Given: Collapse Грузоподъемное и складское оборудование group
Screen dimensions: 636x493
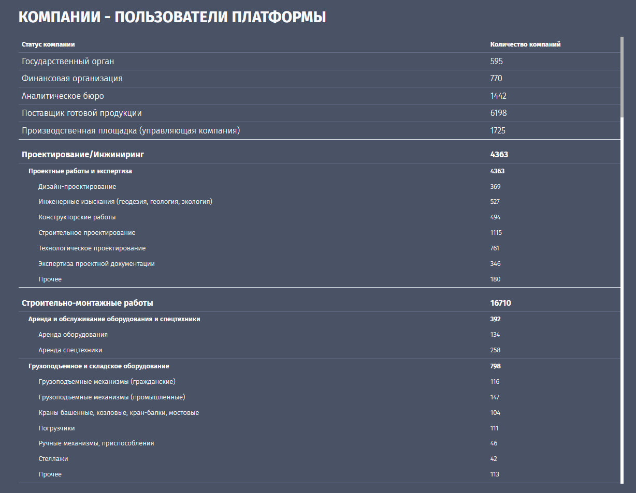Looking at the screenshot, I should [x=98, y=366].
